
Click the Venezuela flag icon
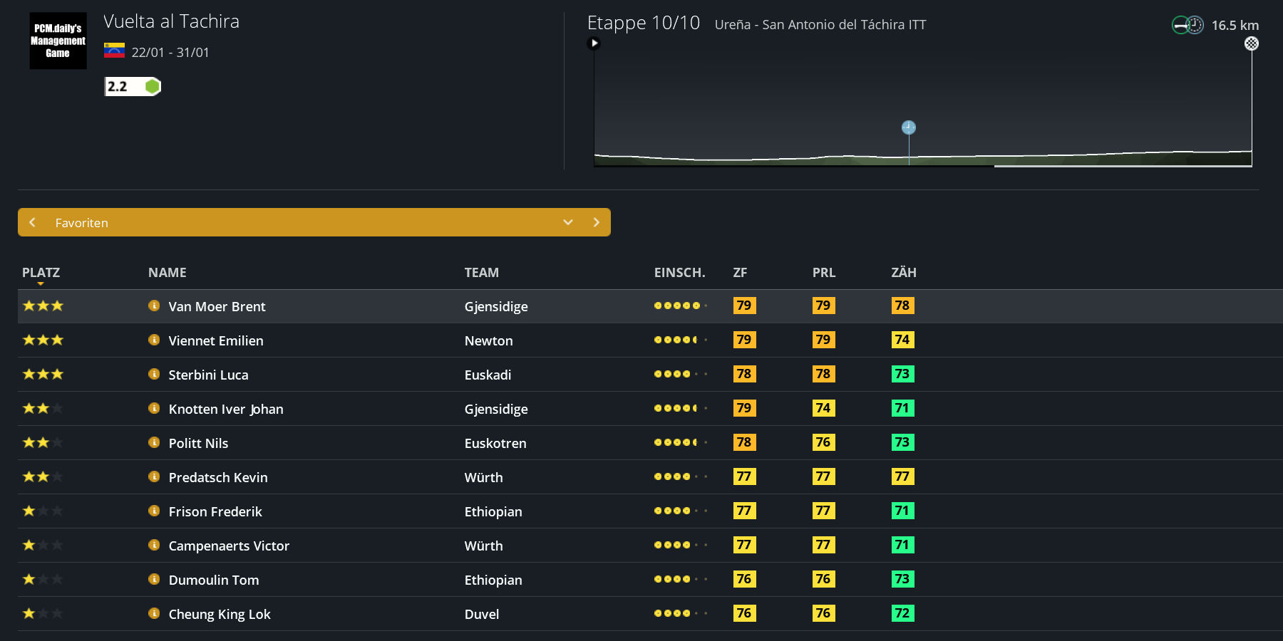[x=114, y=51]
